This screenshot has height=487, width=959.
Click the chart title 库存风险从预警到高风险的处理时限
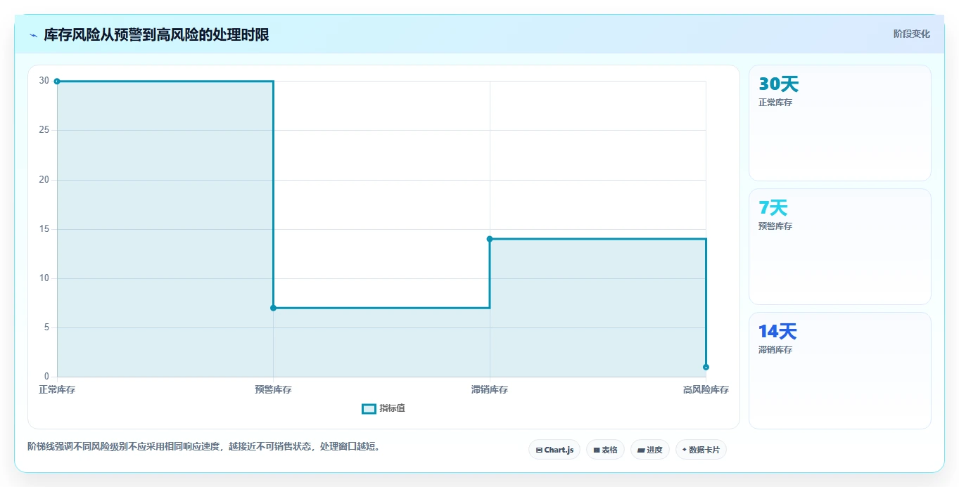pyautogui.click(x=156, y=34)
